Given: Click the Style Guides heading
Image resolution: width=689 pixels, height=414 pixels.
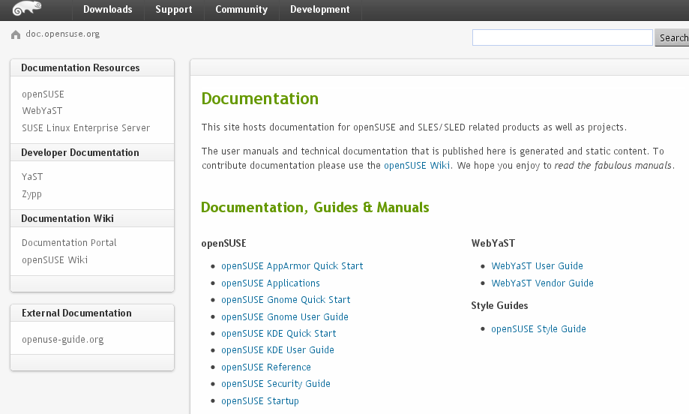Looking at the screenshot, I should (x=499, y=306).
